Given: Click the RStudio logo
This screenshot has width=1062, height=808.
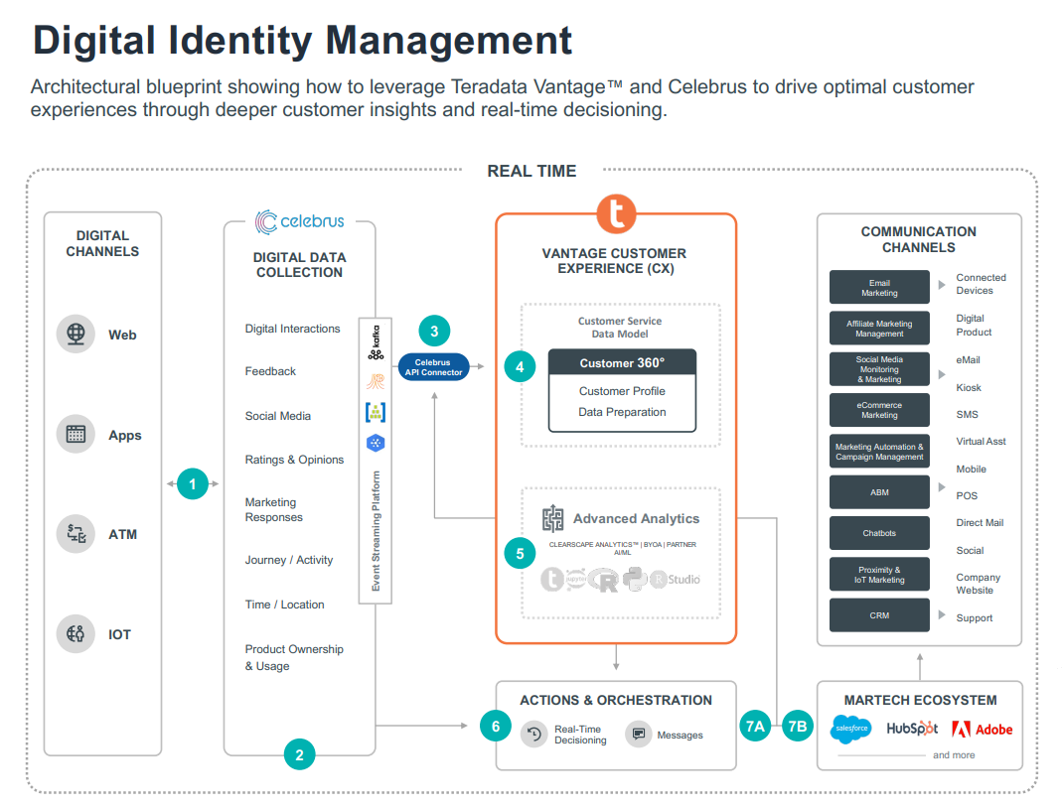Looking at the screenshot, I should [676, 580].
